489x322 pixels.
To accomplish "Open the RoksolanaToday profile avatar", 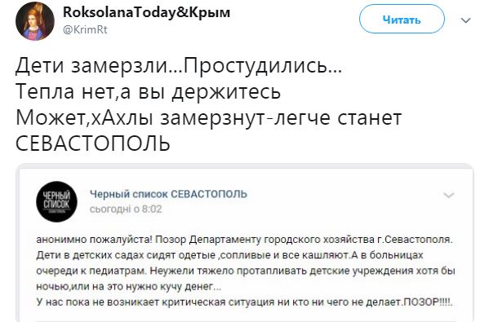I will [35, 21].
